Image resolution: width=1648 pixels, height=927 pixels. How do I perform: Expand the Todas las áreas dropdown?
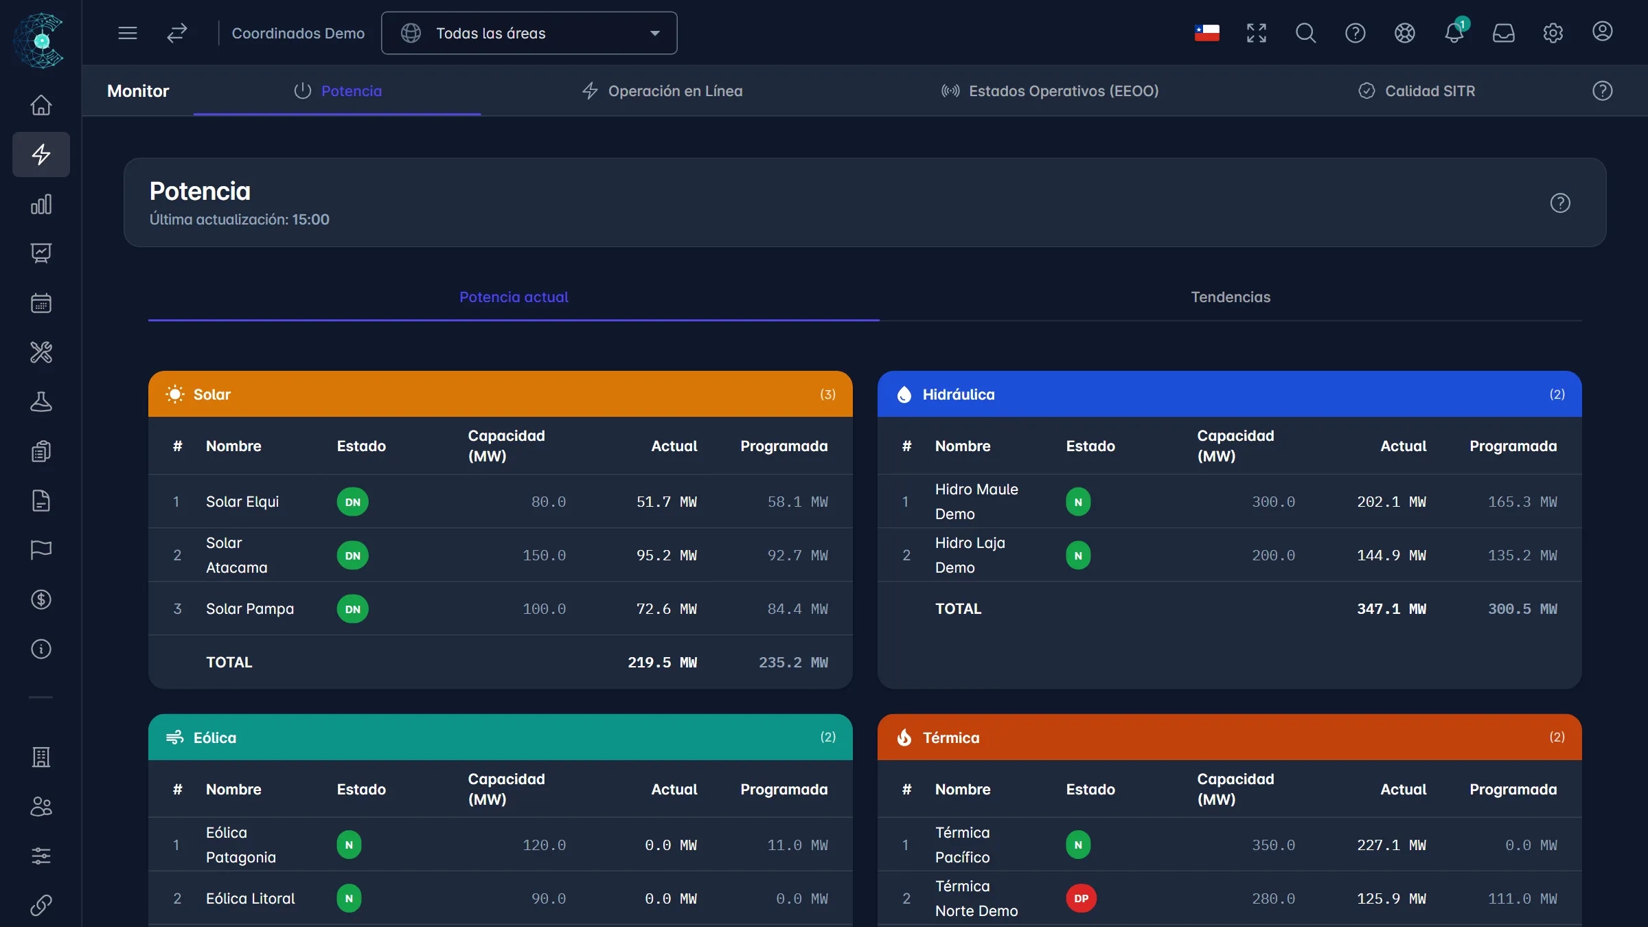529,33
